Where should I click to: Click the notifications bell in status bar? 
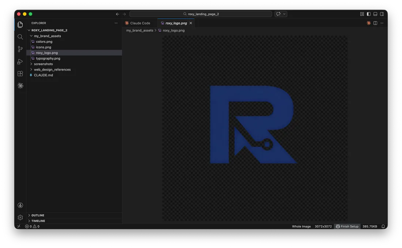click(383, 226)
